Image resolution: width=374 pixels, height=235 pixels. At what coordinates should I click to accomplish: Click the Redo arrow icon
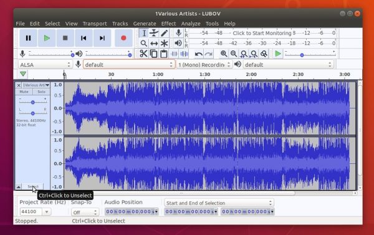tap(208, 54)
